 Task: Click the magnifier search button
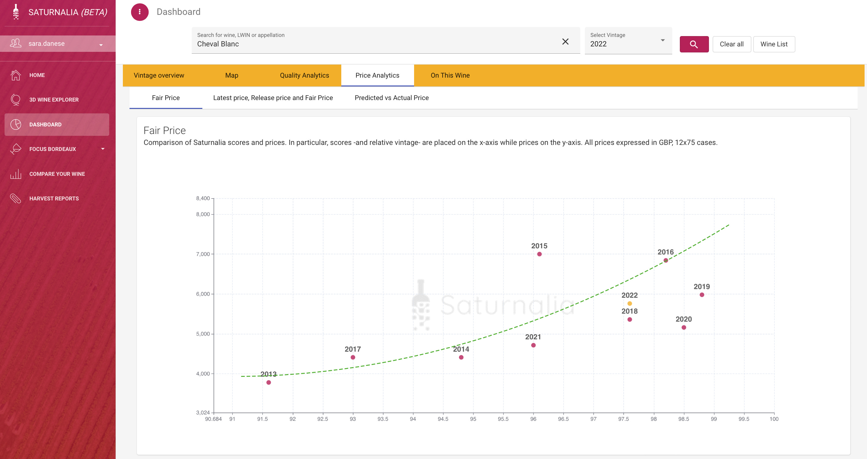pos(694,44)
